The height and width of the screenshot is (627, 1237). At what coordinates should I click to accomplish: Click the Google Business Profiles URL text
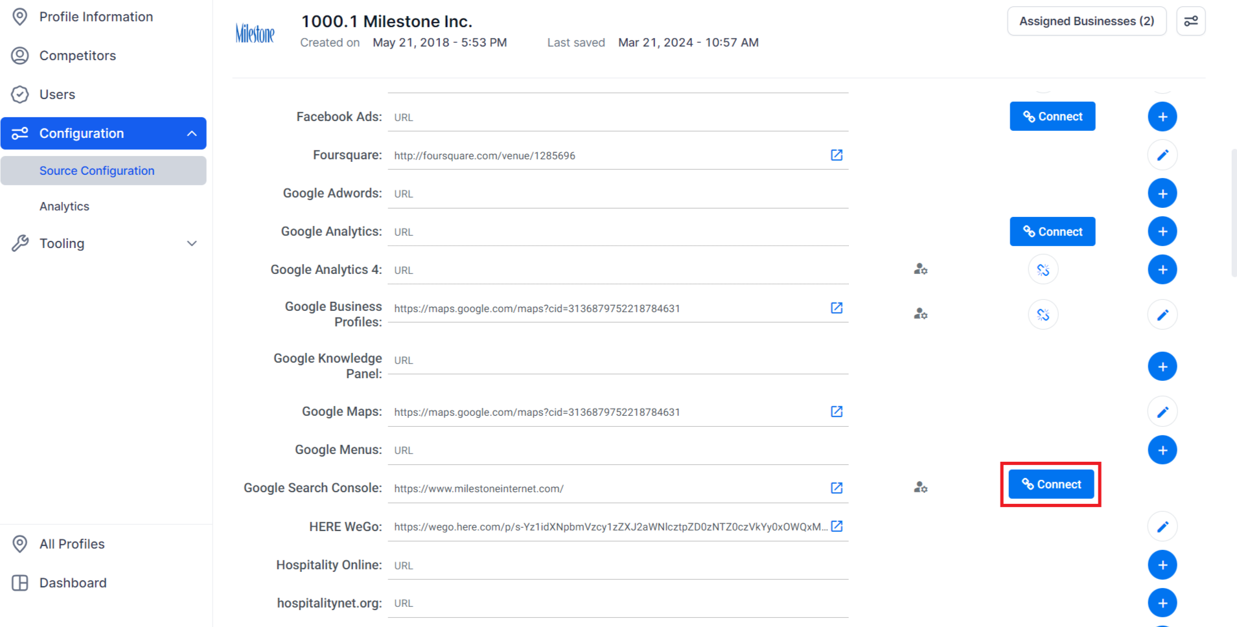point(537,308)
